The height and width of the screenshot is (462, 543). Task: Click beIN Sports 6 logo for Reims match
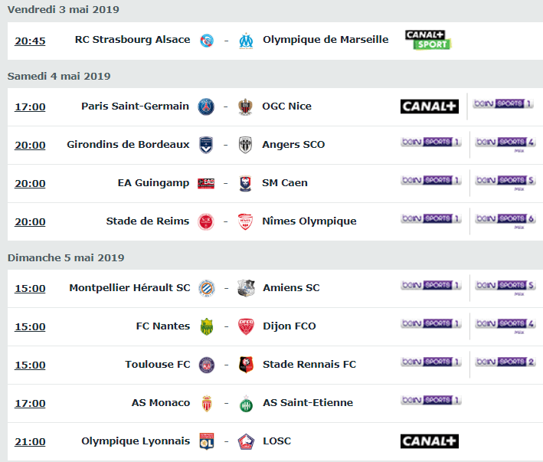click(505, 220)
